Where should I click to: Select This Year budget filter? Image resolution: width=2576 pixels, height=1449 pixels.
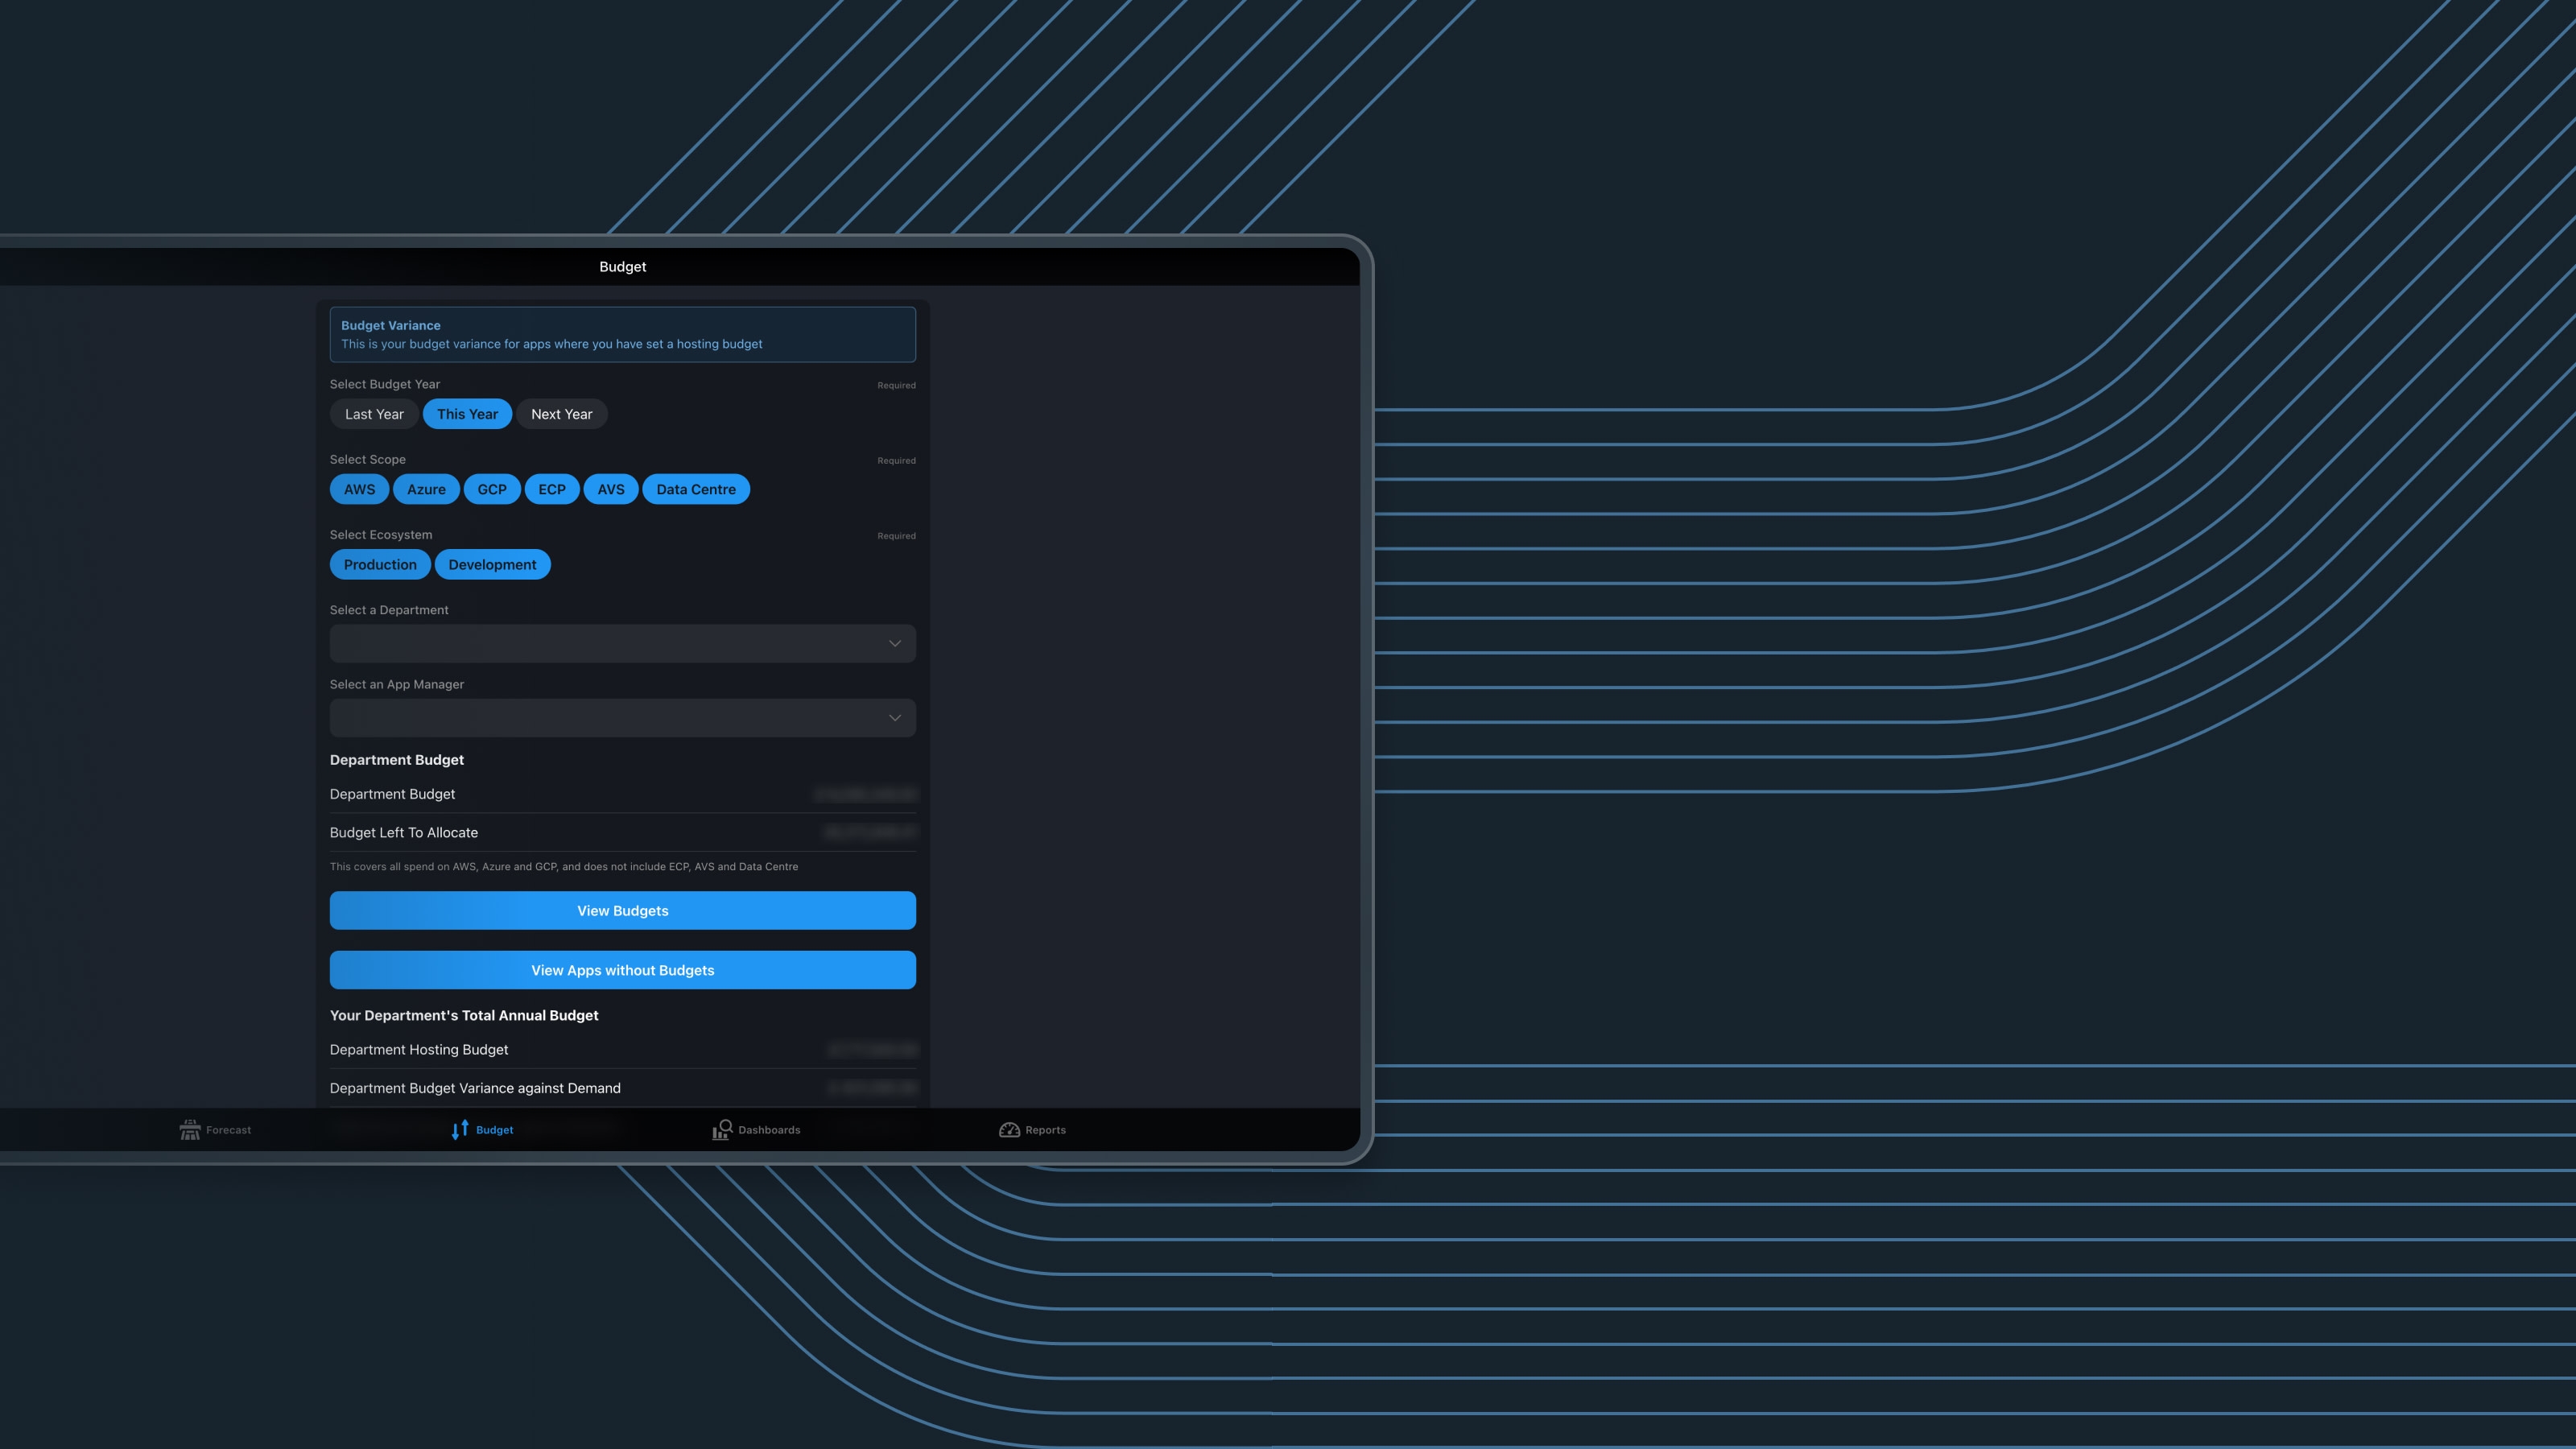[467, 412]
